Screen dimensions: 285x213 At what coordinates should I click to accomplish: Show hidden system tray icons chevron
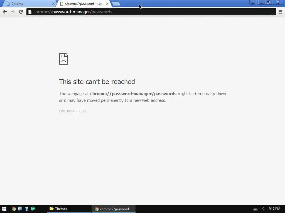pyautogui.click(x=263, y=209)
